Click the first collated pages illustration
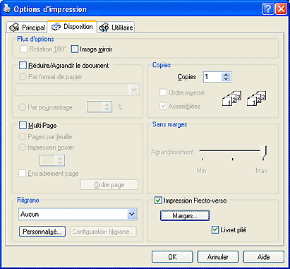Image resolution: width=290 pixels, height=269 pixels. [231, 98]
